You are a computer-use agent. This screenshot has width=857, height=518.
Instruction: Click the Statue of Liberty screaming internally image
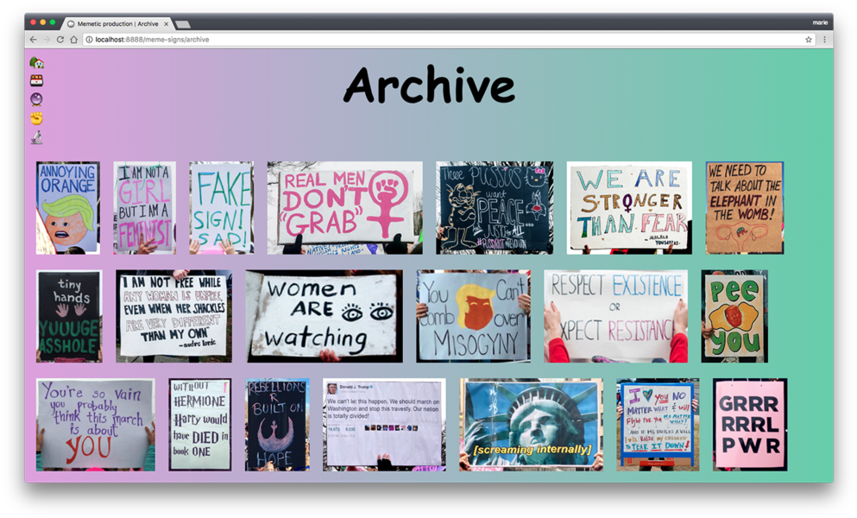[x=531, y=424]
